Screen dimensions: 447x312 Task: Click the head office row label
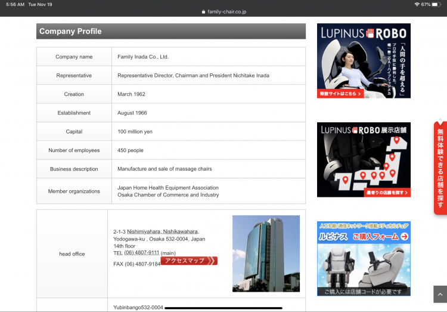(72, 254)
